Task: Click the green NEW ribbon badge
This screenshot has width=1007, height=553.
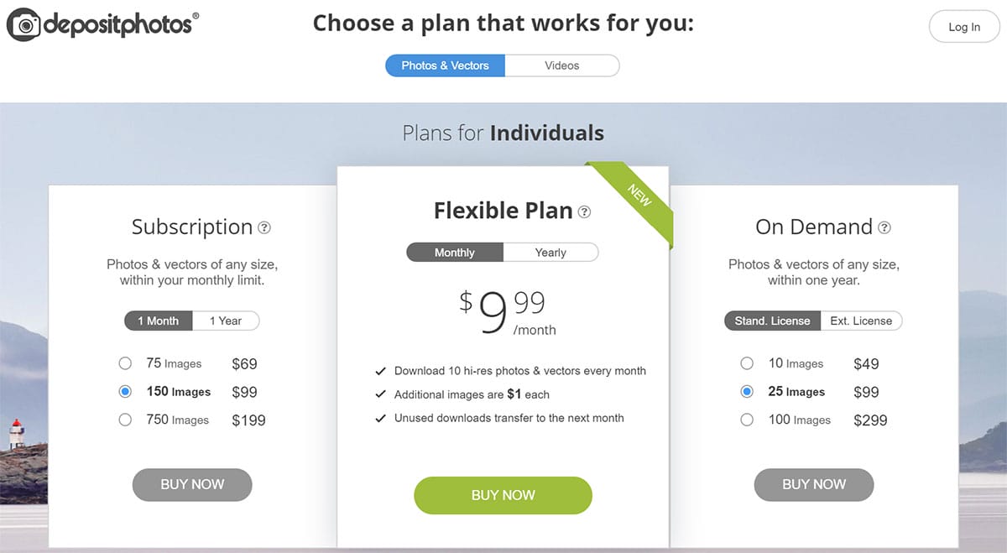Action: tap(644, 200)
